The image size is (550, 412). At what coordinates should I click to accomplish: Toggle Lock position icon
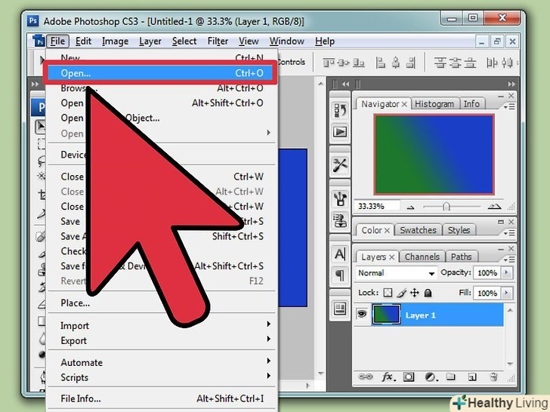(415, 293)
